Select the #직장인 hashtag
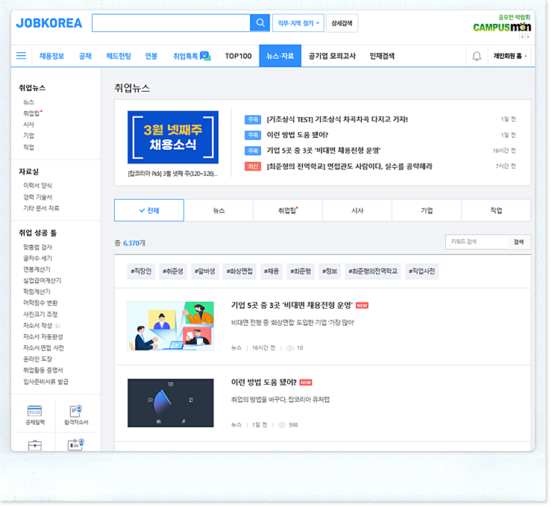Screen dimensions: 552x507 141,271
